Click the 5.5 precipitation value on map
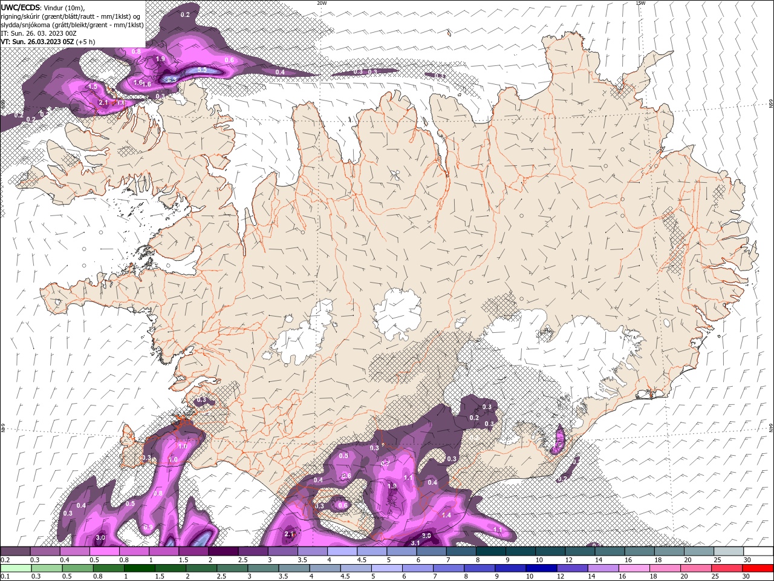The height and width of the screenshot is (581, 774). 202,70
